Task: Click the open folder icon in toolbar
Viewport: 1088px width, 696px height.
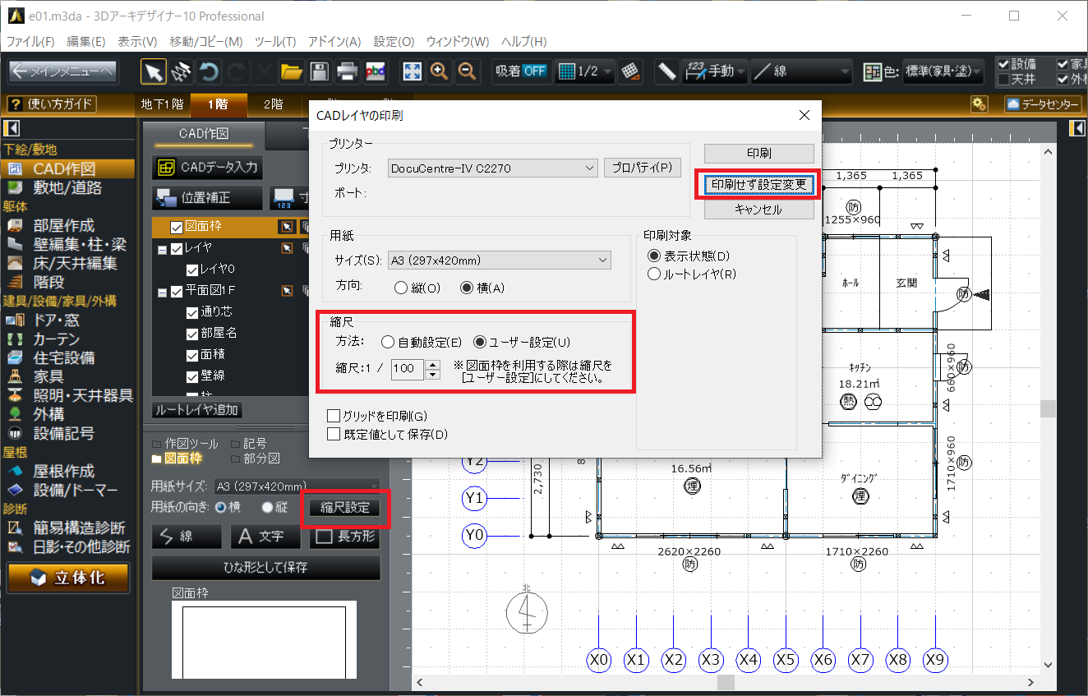Action: click(x=291, y=71)
